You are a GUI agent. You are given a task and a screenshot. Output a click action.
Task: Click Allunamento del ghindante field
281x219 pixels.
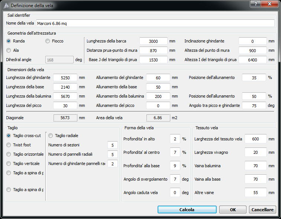click(158, 78)
